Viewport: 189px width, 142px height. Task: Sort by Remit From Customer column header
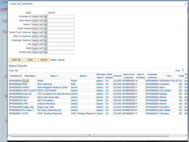point(129,76)
